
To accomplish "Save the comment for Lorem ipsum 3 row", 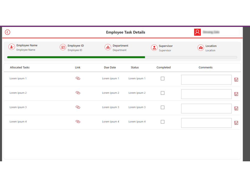I will coord(236,108).
